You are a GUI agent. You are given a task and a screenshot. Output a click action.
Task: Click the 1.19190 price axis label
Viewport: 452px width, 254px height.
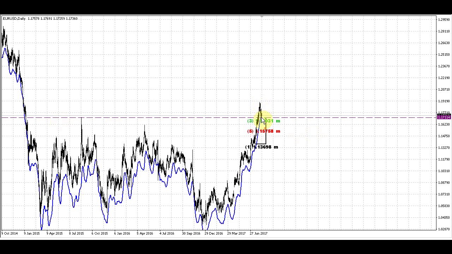pyautogui.click(x=444, y=101)
